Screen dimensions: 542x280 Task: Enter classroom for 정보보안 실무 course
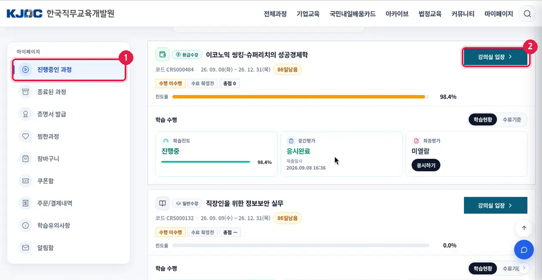coord(495,205)
